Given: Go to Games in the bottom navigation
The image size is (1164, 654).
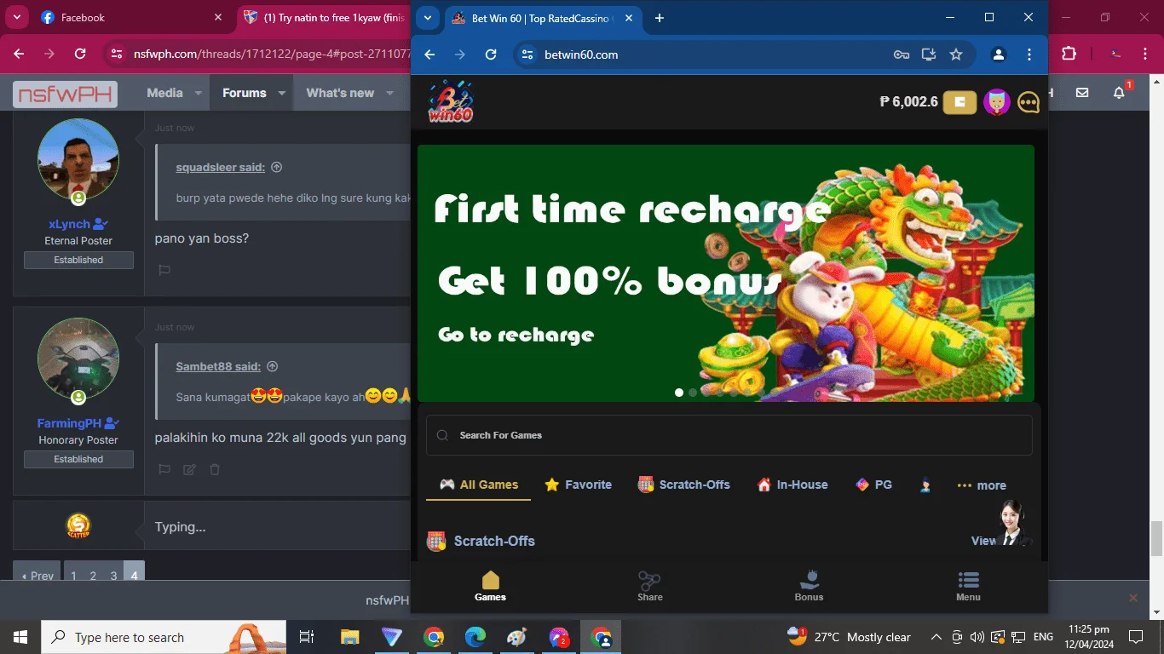Looking at the screenshot, I should coord(490,586).
